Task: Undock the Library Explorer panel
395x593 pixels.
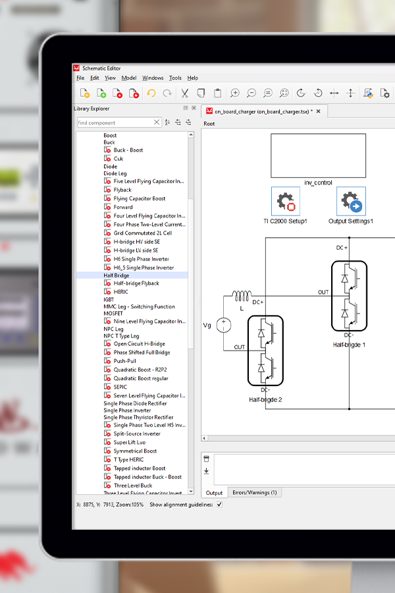Action: (x=186, y=108)
